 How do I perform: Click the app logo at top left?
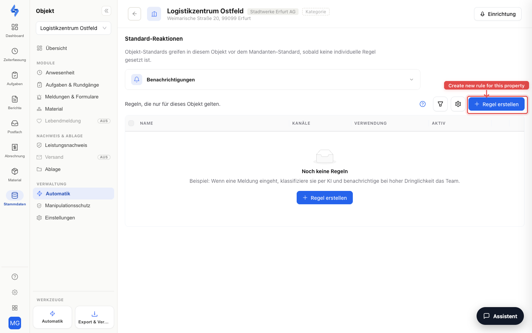15,10
